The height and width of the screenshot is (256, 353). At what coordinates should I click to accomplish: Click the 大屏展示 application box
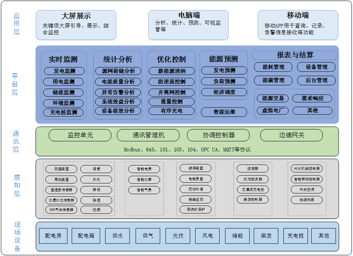(76, 25)
